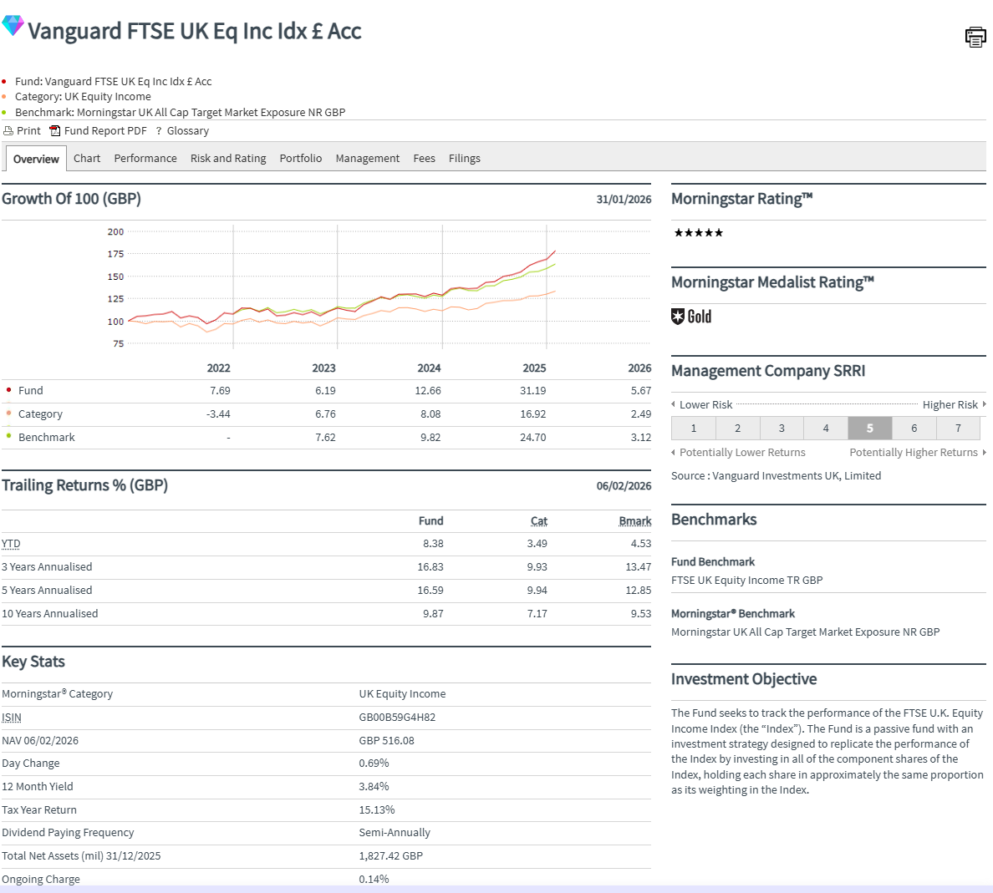The width and height of the screenshot is (993, 893).
Task: Click the ISIN link in Key Stats
Action: tap(11, 717)
